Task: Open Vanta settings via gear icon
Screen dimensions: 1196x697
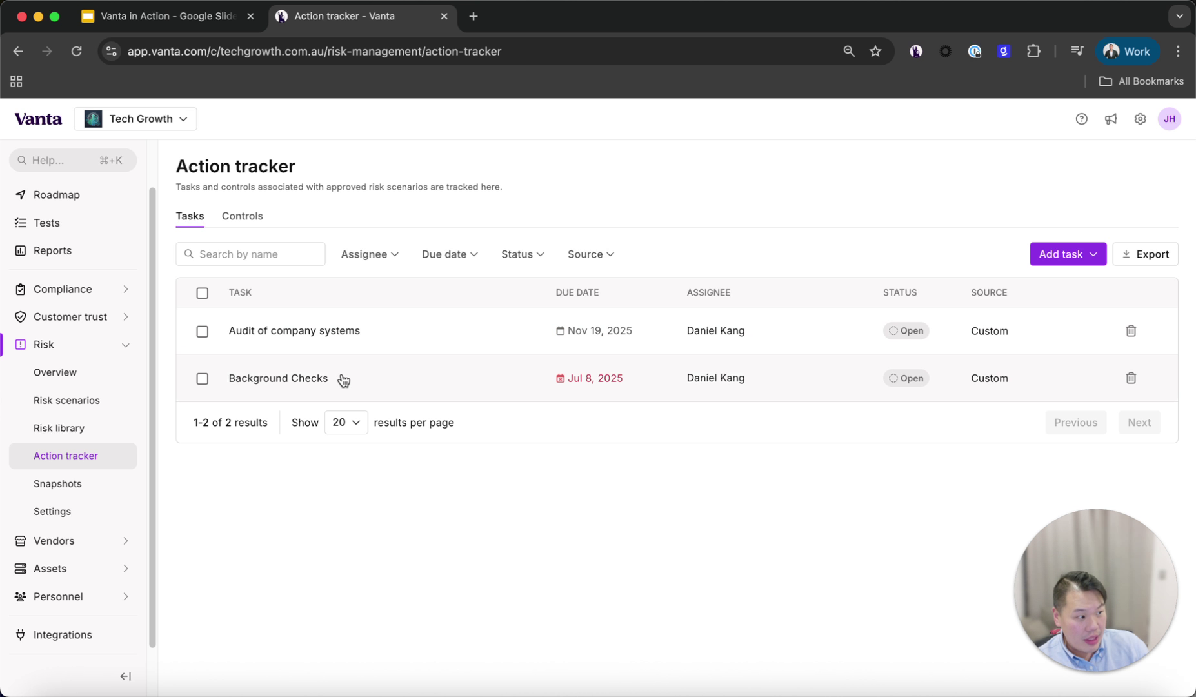Action: click(x=1140, y=119)
